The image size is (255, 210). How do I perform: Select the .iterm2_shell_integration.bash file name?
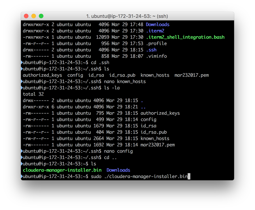tap(185, 37)
